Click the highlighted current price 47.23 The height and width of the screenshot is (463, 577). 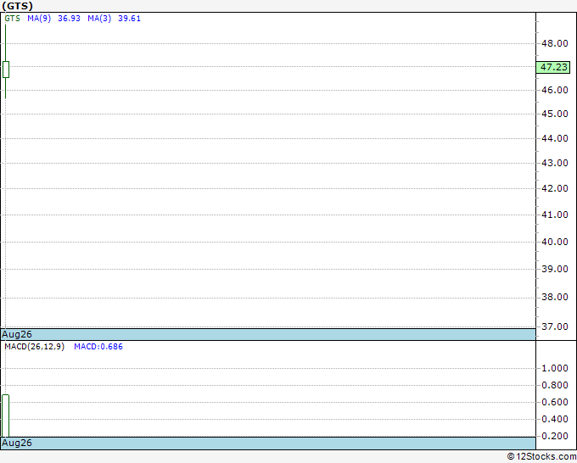coord(553,67)
